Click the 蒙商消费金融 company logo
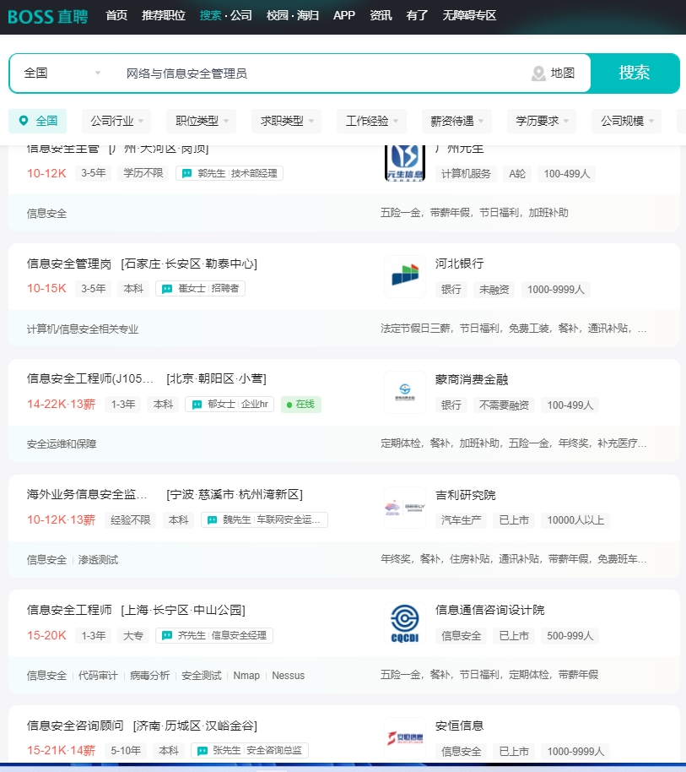This screenshot has width=686, height=772. point(405,392)
